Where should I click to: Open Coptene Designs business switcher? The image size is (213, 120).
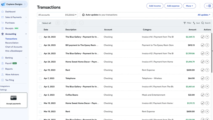(14, 4)
